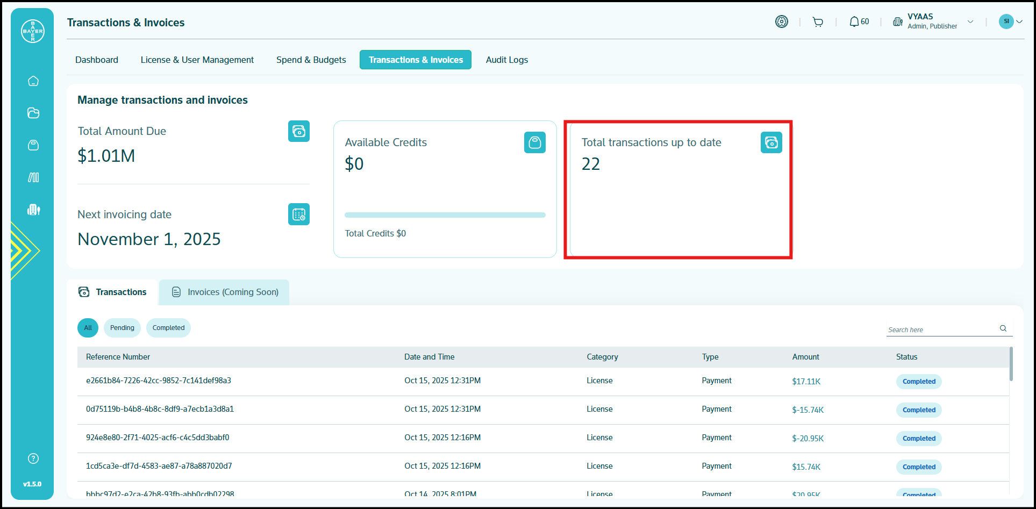Open the Home icon in sidebar
Image resolution: width=1036 pixels, height=509 pixels.
coord(33,81)
